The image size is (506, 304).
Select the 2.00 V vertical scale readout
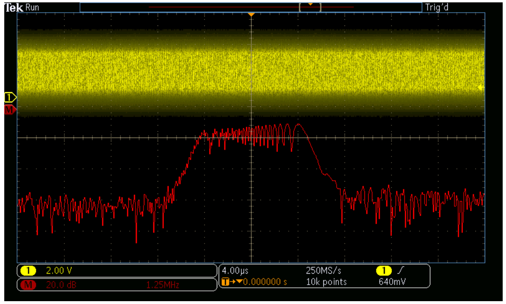pos(59,271)
